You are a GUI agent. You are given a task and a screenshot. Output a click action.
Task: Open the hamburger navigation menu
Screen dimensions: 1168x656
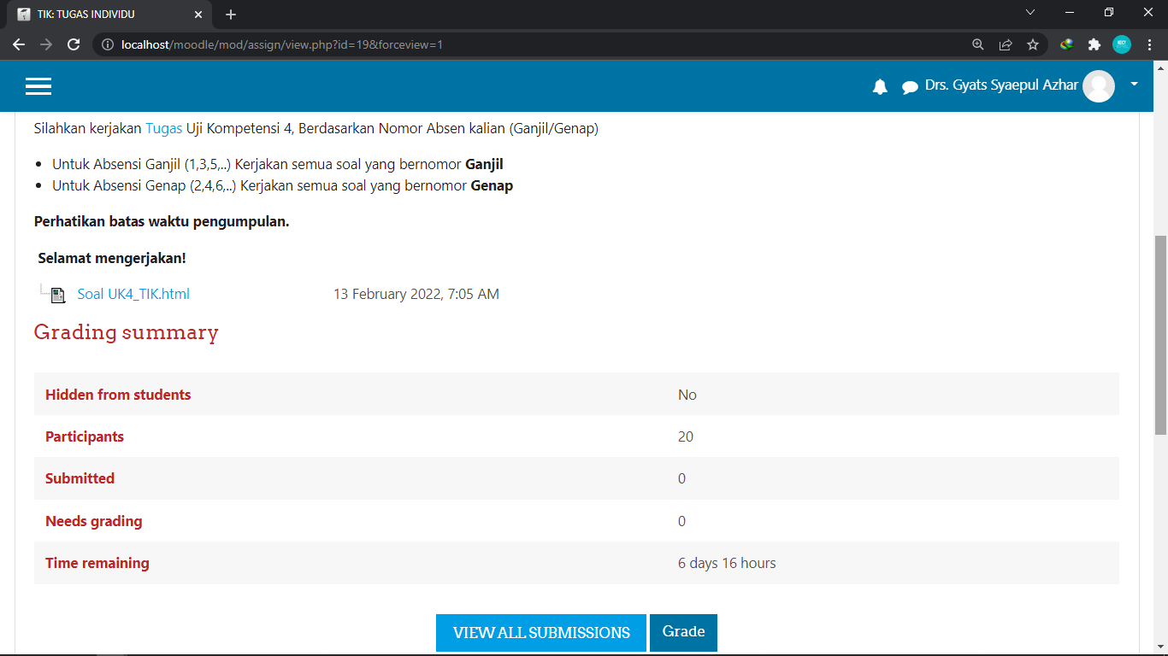pos(38,86)
